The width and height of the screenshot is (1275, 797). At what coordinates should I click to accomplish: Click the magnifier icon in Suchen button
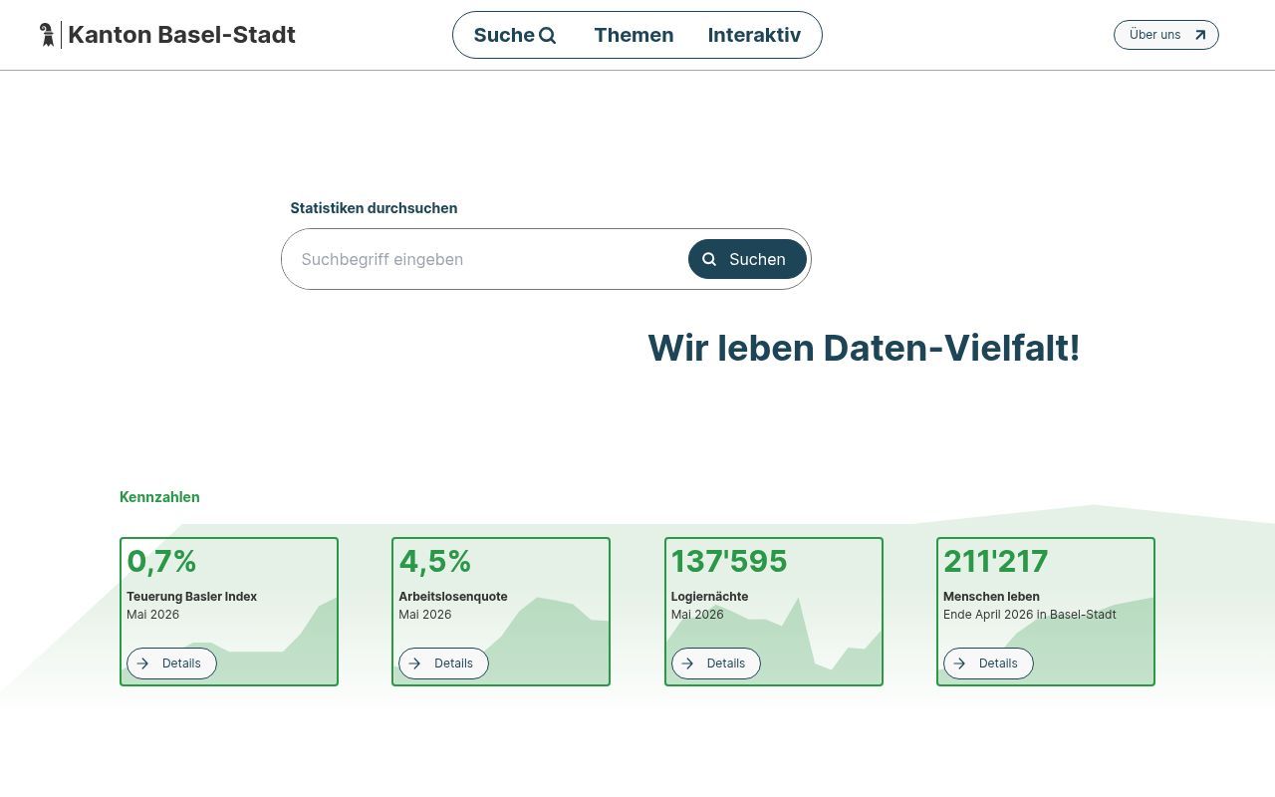[x=709, y=259]
